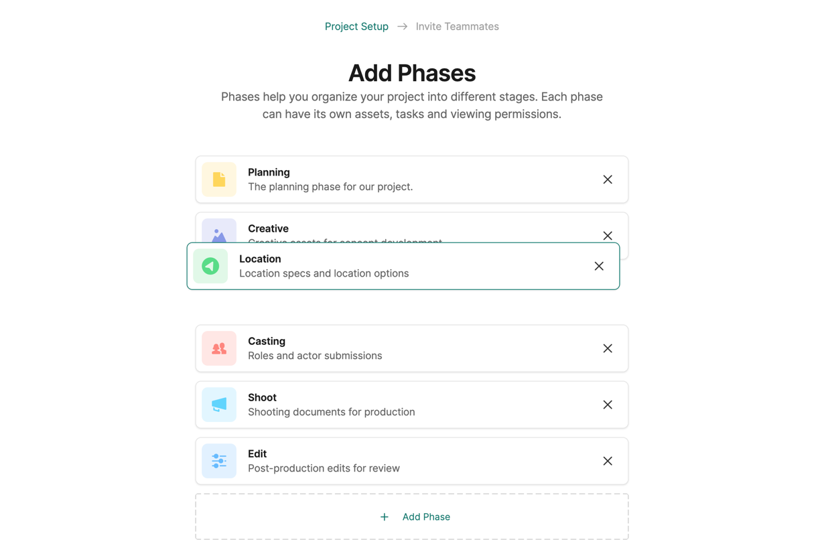The width and height of the screenshot is (826, 560).
Task: Delete the Shoot phase
Action: 608,405
